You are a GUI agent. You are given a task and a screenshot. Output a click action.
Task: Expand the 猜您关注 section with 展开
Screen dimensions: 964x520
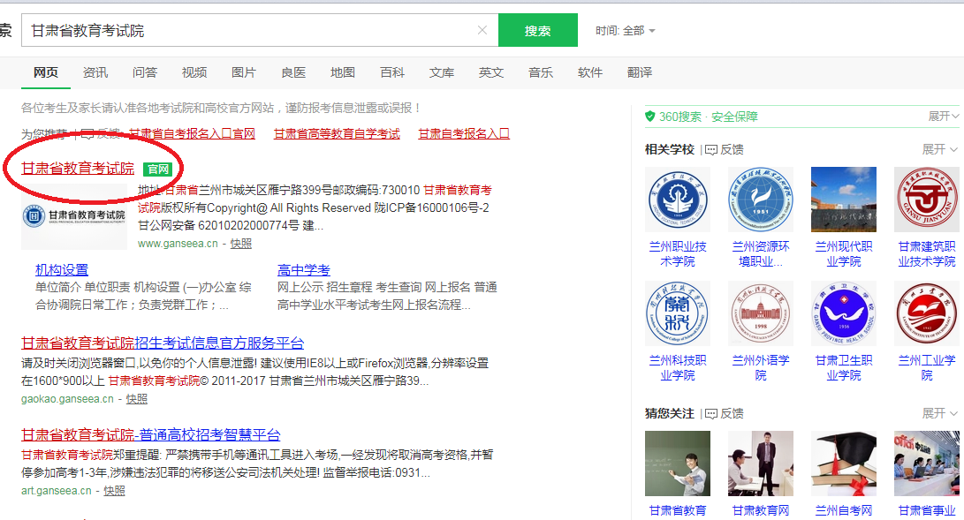coord(940,413)
